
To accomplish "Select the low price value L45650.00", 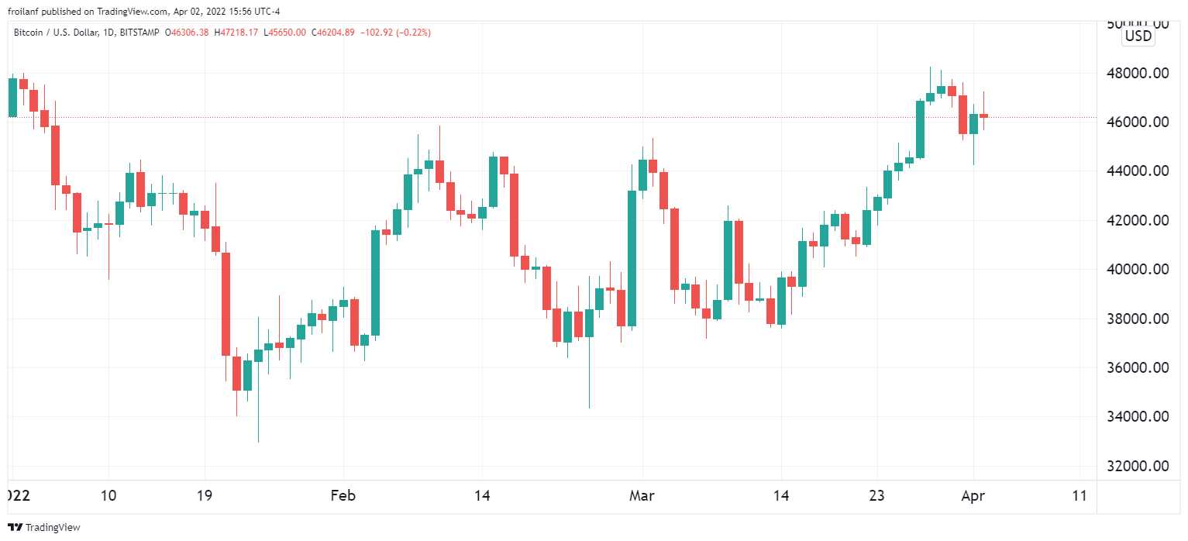I will pos(284,33).
